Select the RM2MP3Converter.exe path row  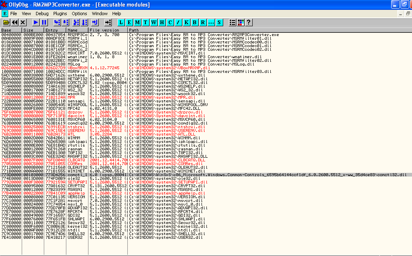click(x=204, y=35)
